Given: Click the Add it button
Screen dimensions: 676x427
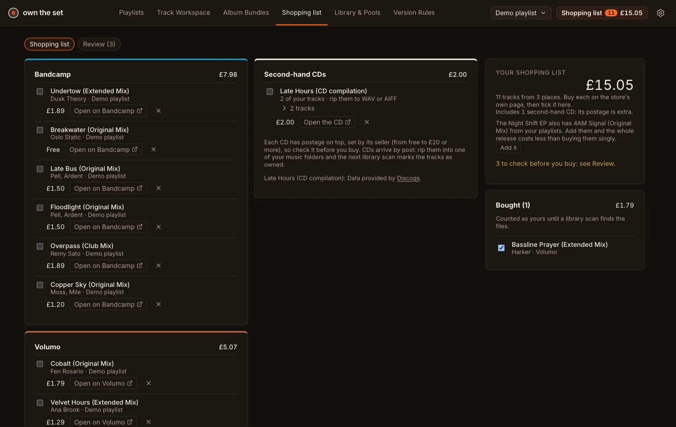Looking at the screenshot, I should 508,148.
